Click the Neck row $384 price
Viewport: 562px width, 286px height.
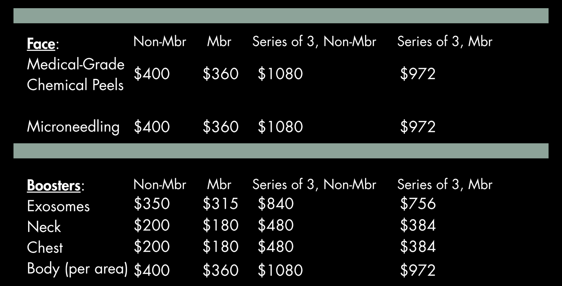[418, 225]
